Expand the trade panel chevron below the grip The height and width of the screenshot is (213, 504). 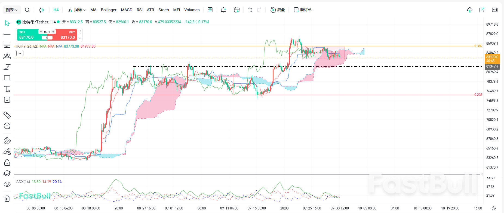[80, 38]
